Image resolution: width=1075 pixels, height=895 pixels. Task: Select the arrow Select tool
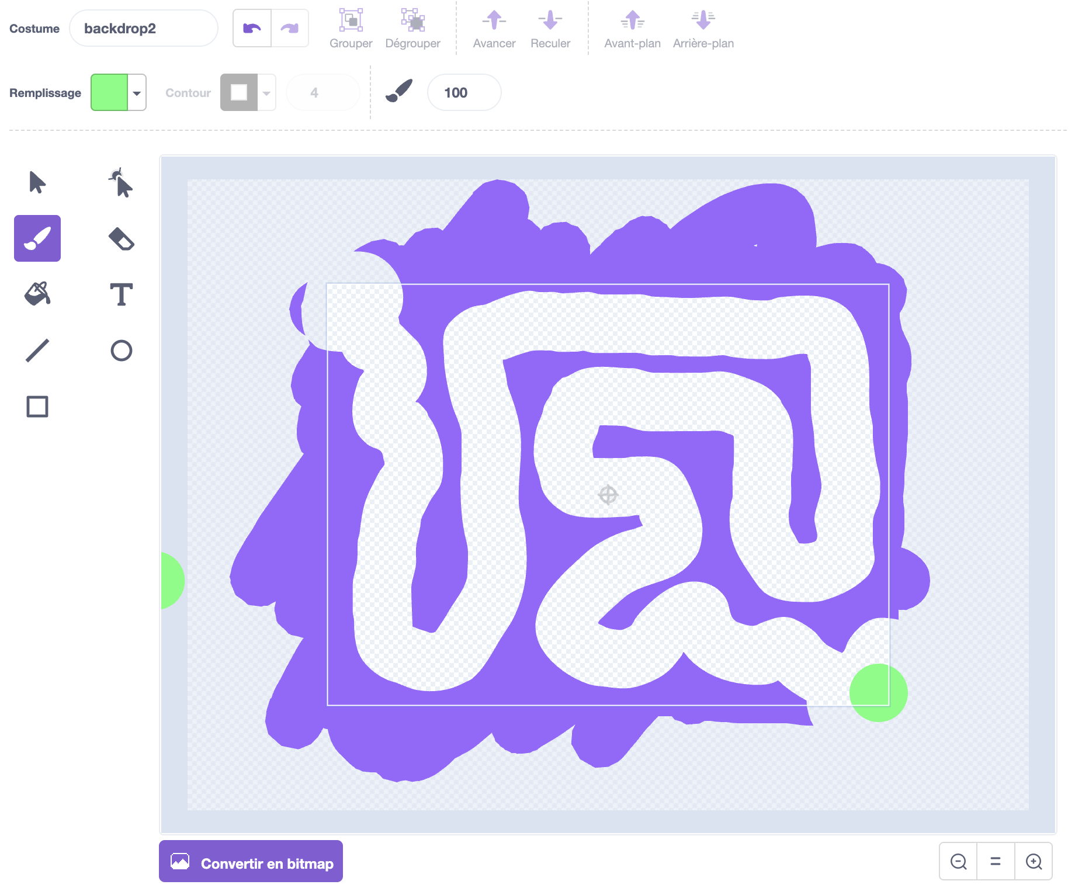(37, 182)
